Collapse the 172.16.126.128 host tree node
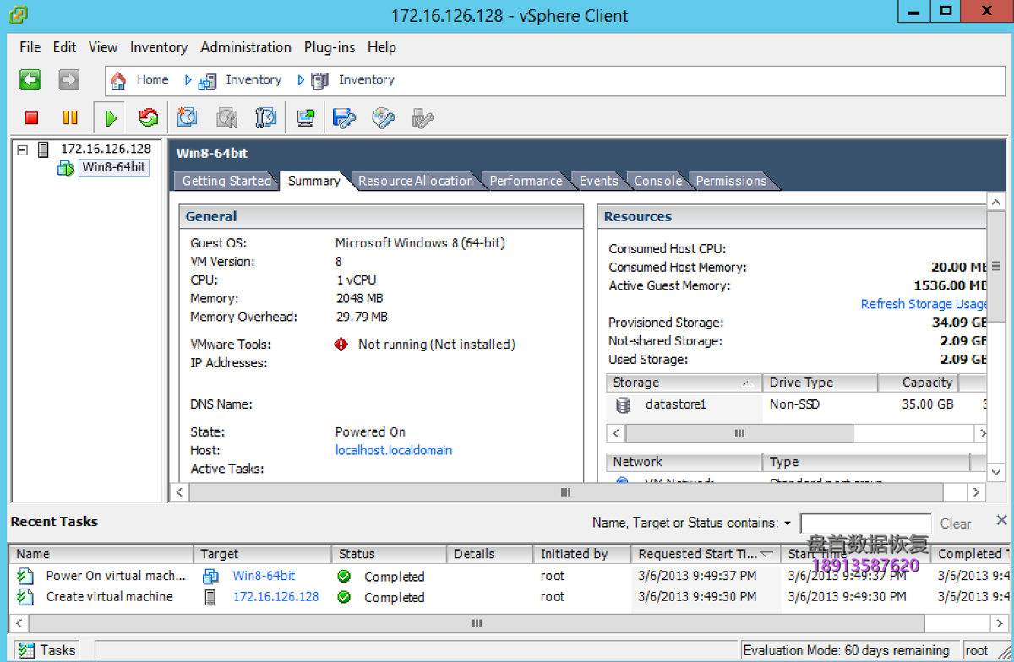This screenshot has width=1014, height=662. (23, 149)
